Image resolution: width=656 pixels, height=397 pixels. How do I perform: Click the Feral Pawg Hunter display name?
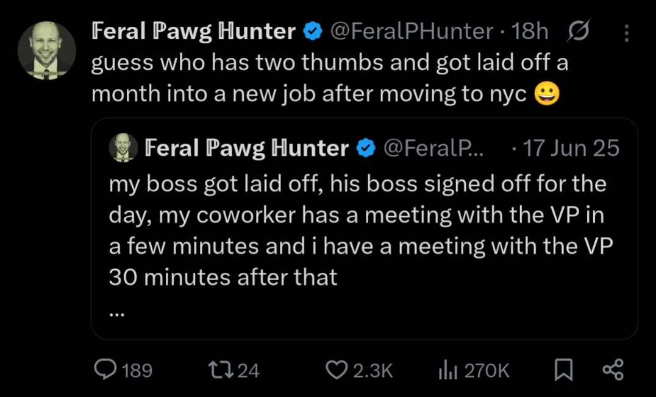point(194,32)
